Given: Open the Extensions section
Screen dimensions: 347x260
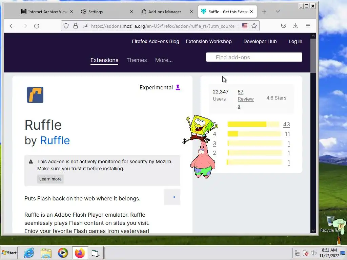Looking at the screenshot, I should 104,60.
